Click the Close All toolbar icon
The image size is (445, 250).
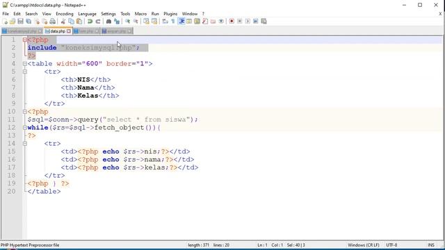(44, 22)
